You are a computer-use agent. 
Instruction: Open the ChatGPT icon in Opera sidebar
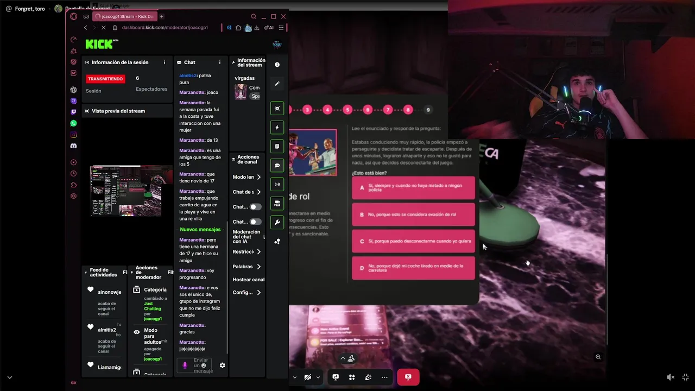pyautogui.click(x=74, y=90)
